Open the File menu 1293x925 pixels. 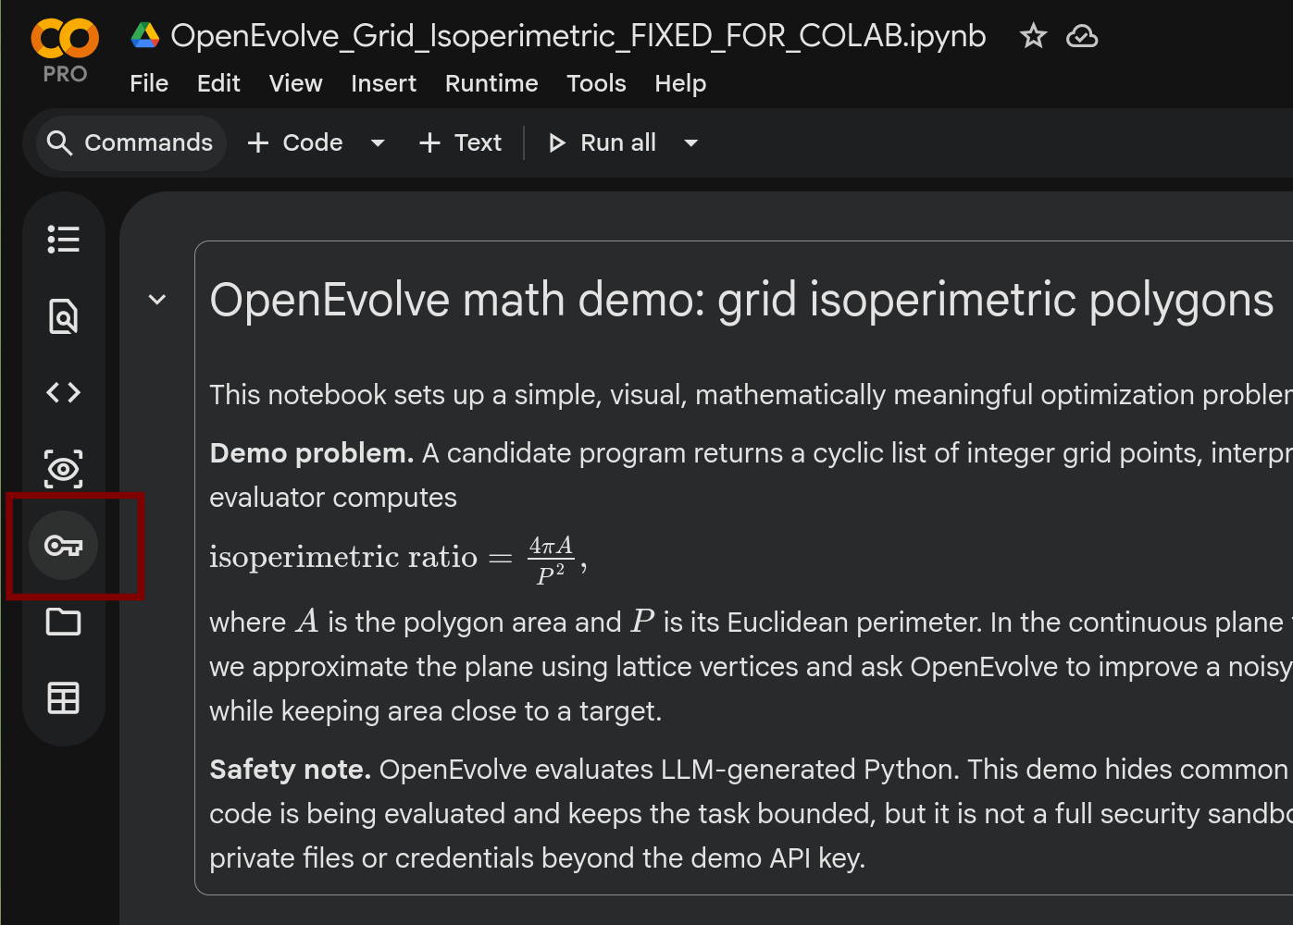(149, 83)
